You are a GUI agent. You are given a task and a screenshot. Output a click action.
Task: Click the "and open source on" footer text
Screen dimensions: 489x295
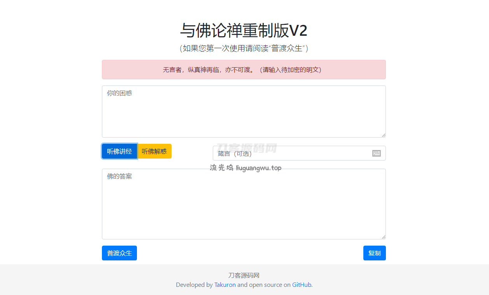point(264,285)
